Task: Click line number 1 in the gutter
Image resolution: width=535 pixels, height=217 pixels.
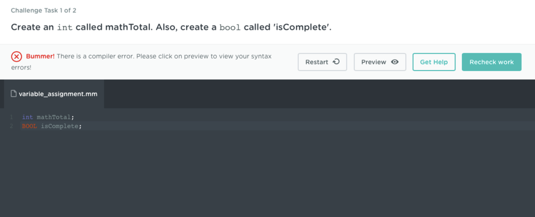Action: [11, 117]
